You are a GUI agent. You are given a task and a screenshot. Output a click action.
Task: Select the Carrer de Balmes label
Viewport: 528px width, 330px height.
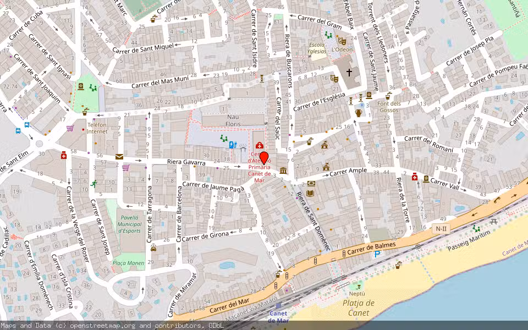(371, 248)
